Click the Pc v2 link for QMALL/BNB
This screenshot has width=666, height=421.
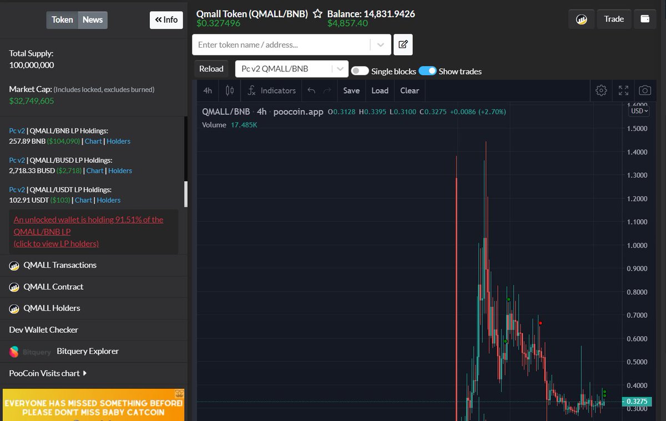coord(17,131)
